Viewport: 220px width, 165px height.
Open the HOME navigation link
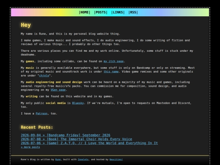(x=84, y=12)
